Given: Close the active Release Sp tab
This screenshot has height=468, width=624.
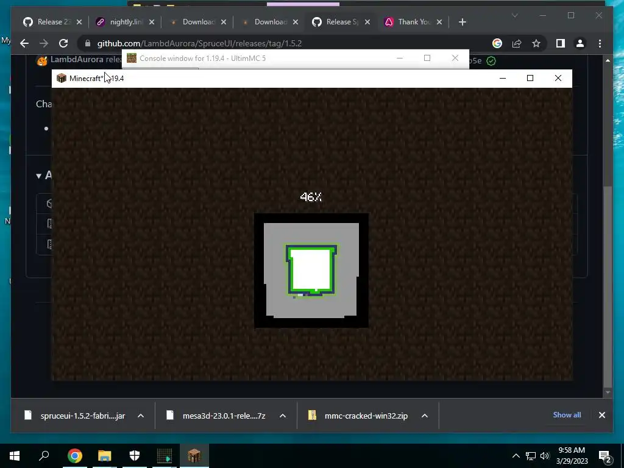Looking at the screenshot, I should tap(367, 22).
